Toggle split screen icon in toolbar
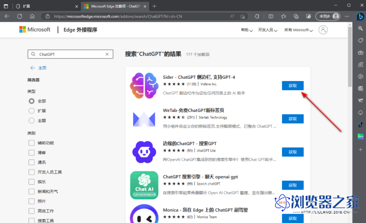This screenshot has height=223, width=366. click(271, 16)
